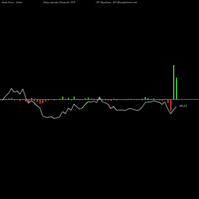Image resolution: width=199 pixels, height=199 pixels.
Task: Click the second tall green bar
Action: (176, 88)
